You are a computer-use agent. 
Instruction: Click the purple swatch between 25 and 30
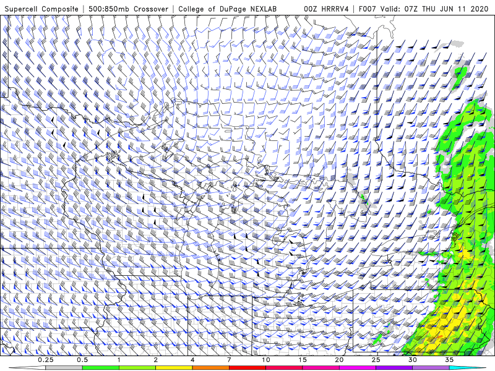click(x=394, y=368)
